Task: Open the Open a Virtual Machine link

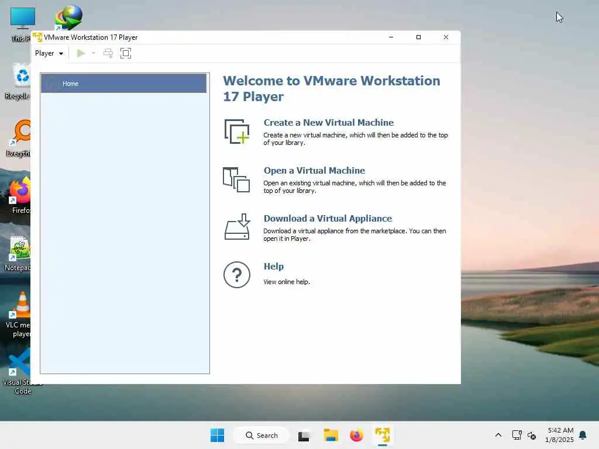Action: pyautogui.click(x=314, y=170)
